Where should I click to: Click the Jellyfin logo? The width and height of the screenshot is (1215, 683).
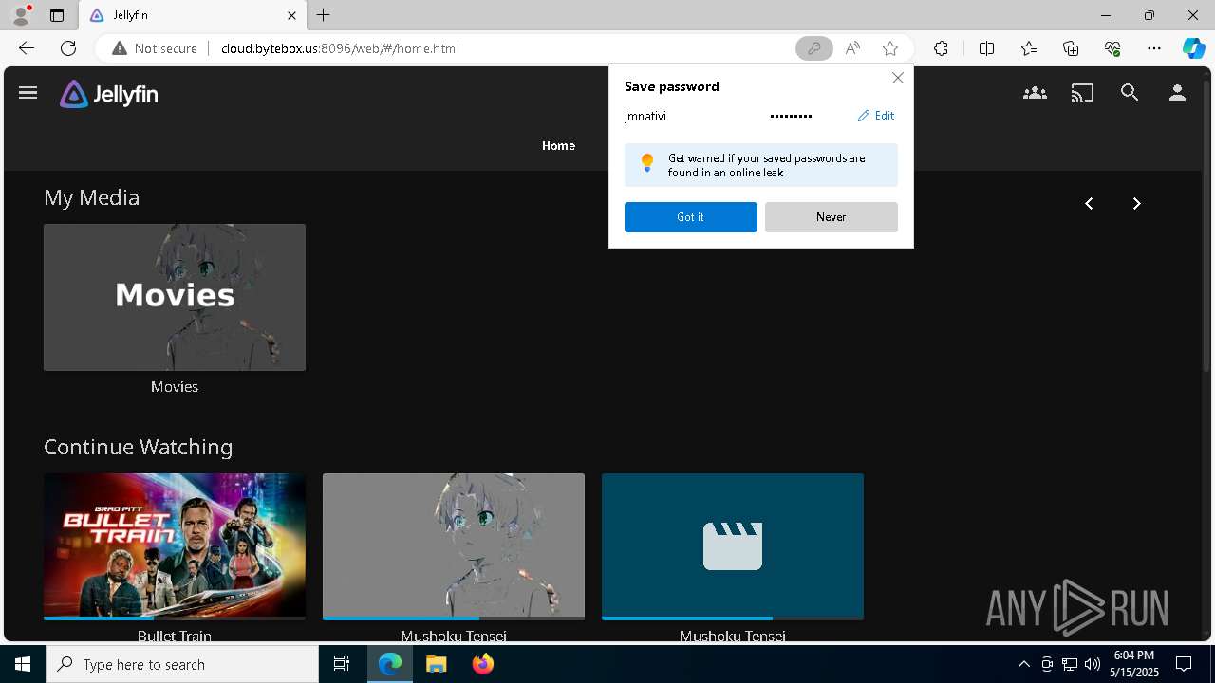click(108, 94)
